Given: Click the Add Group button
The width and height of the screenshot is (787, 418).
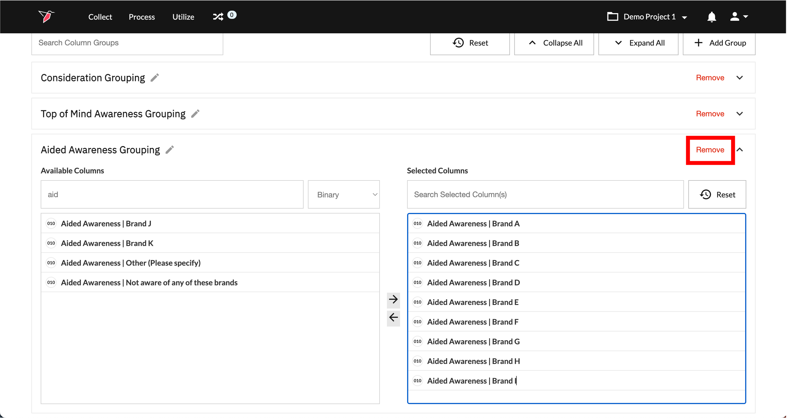Looking at the screenshot, I should tap(719, 43).
